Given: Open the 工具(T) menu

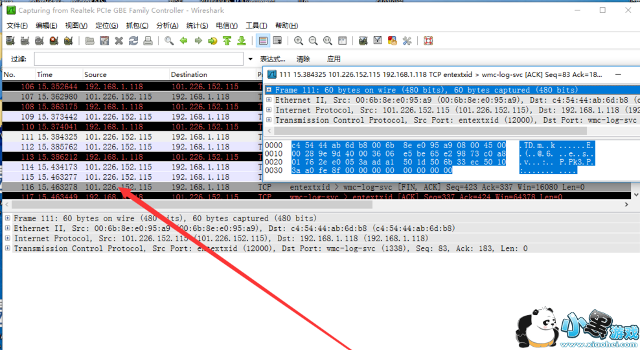Looking at the screenshot, I should pyautogui.click(x=257, y=26).
